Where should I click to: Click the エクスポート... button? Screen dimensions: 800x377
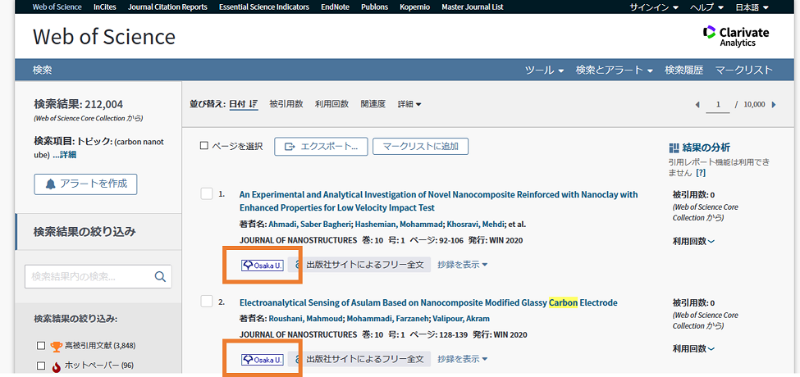point(320,147)
